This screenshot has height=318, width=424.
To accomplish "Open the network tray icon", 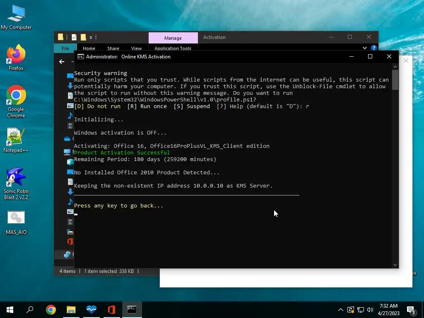I will click(361, 310).
